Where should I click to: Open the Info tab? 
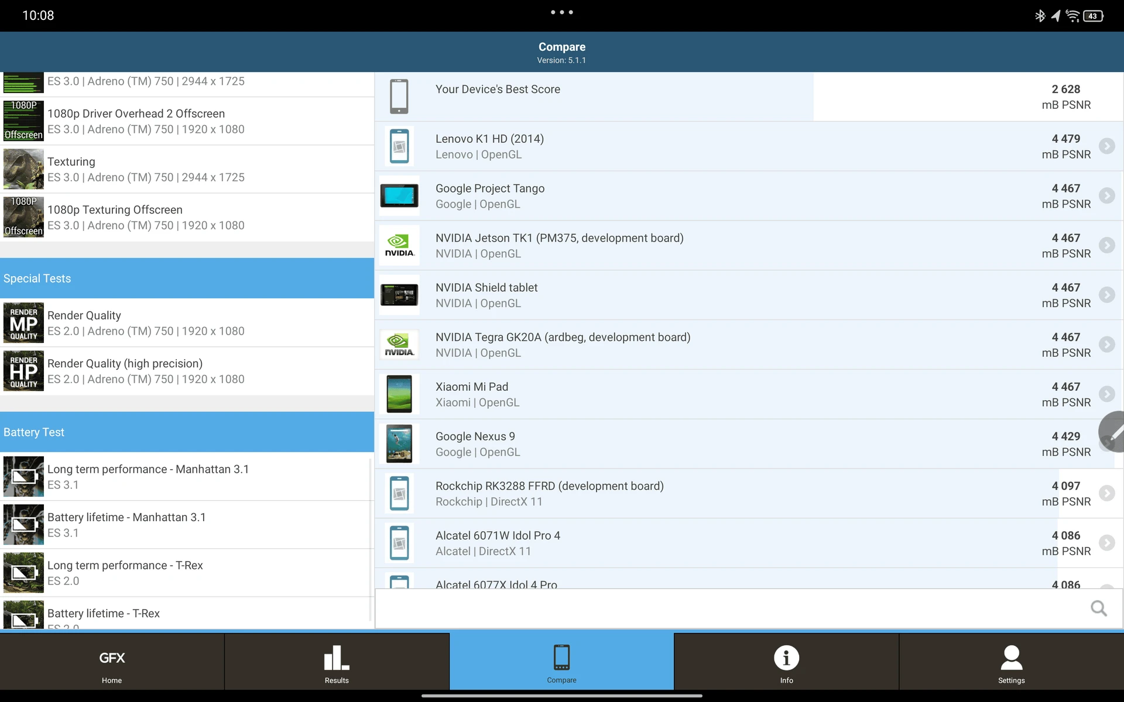tap(786, 662)
